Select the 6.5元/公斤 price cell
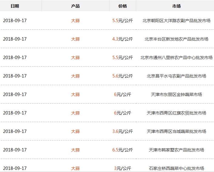Screen dimensions: 214x172 [x=122, y=150]
